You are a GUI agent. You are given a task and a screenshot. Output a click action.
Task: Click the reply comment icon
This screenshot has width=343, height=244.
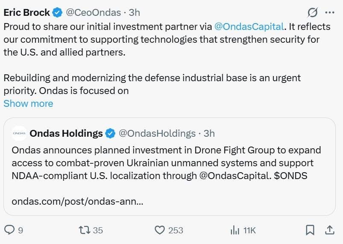9,230
